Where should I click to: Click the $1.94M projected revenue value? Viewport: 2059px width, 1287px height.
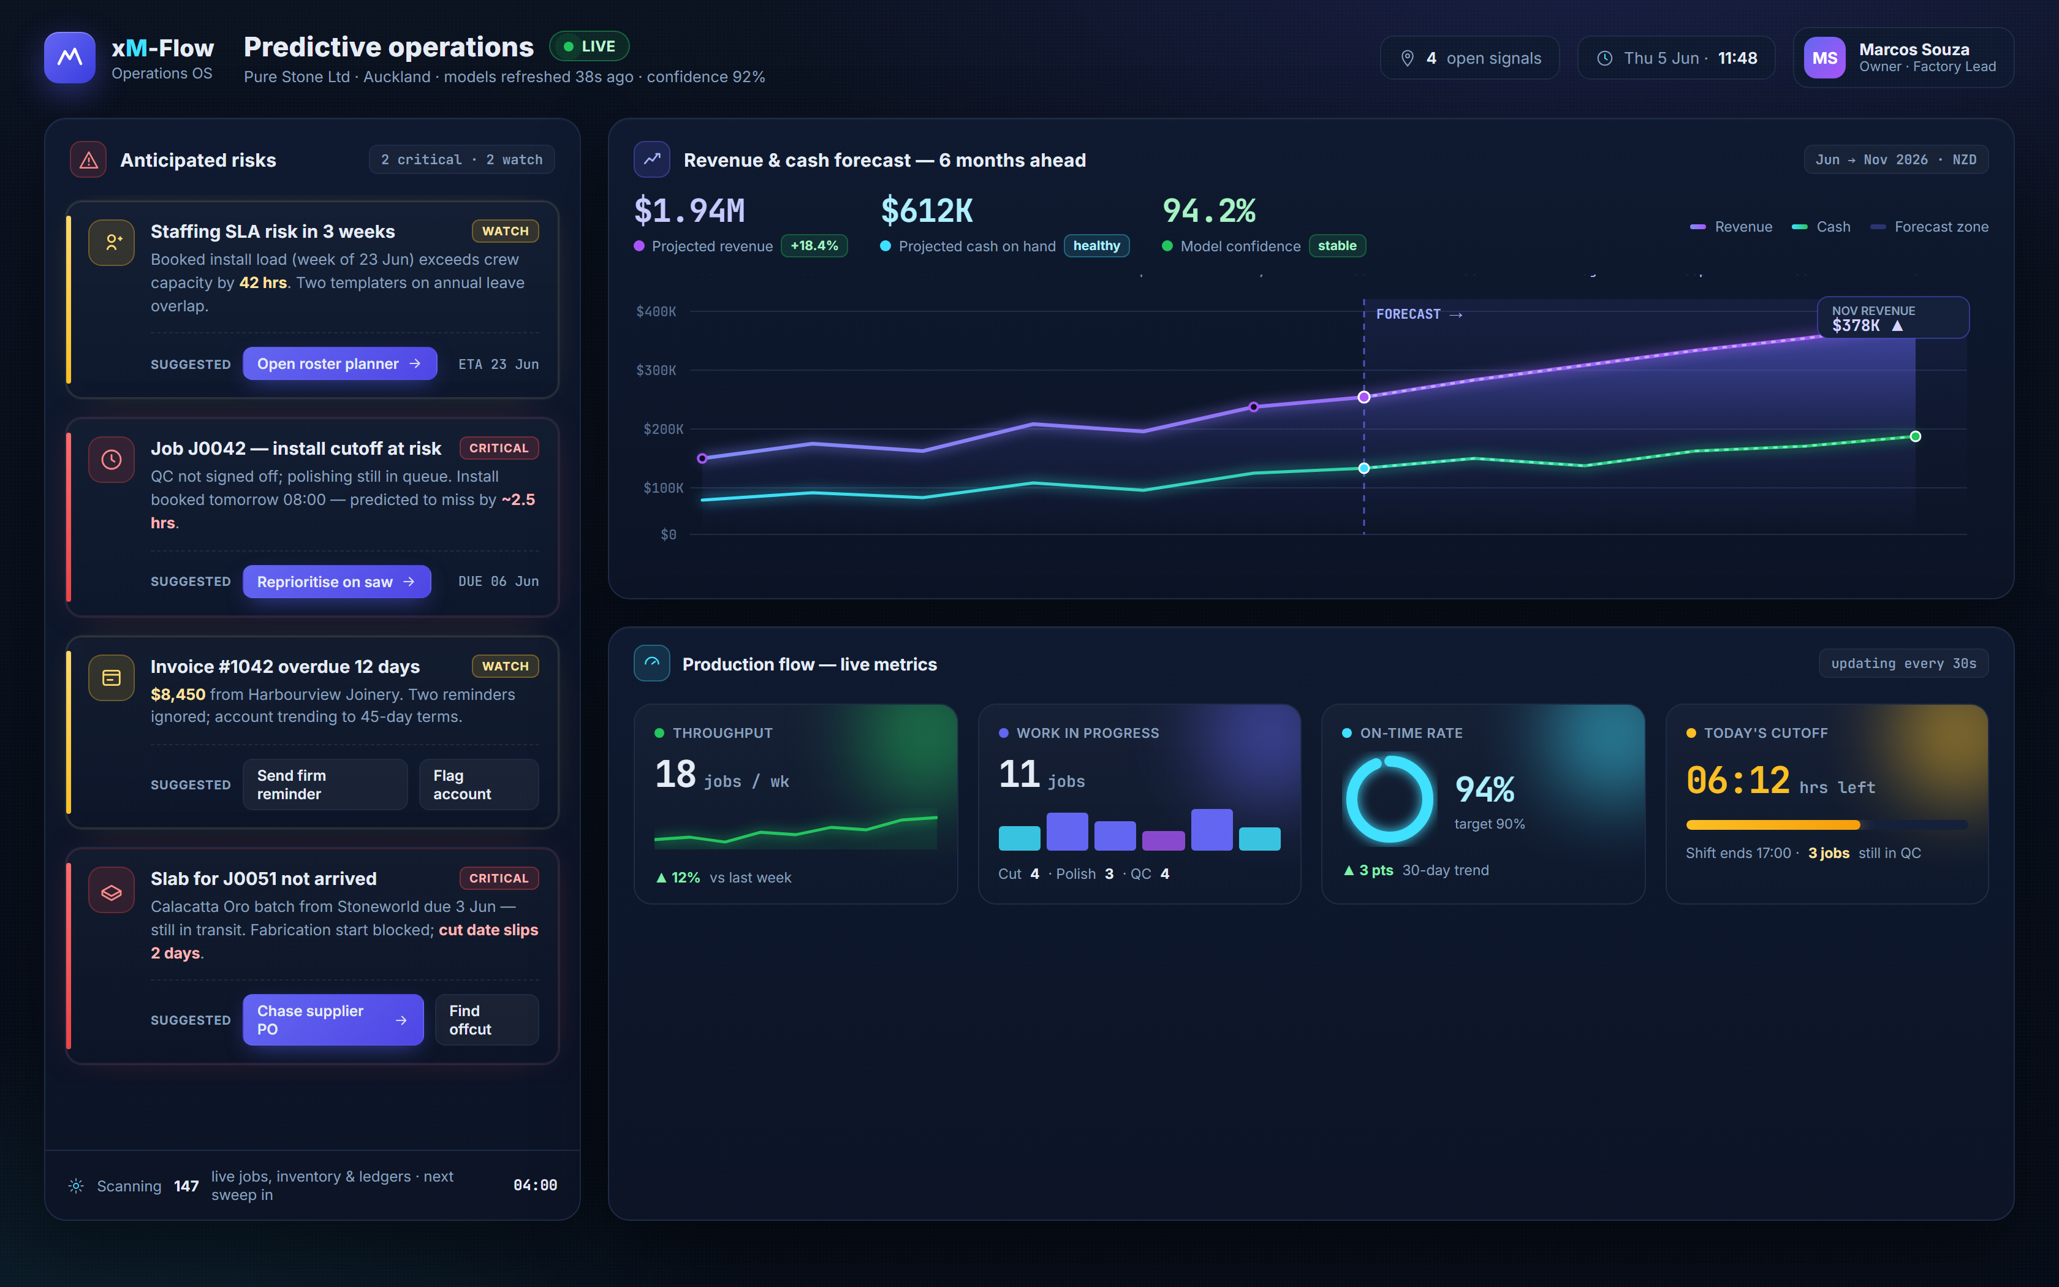pyautogui.click(x=690, y=210)
